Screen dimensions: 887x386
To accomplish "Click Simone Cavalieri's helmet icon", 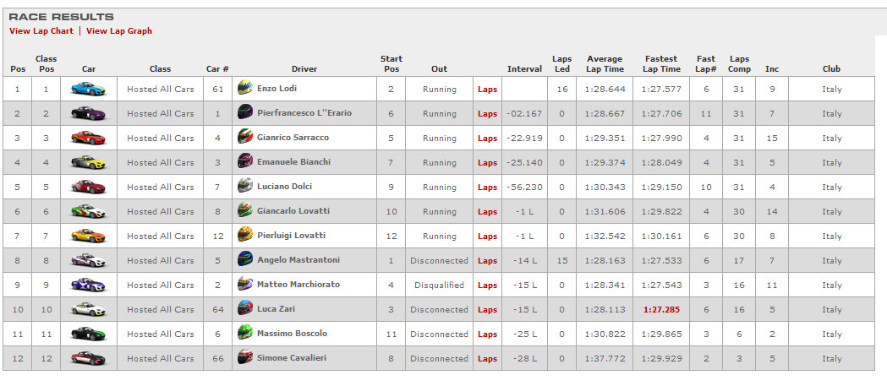I will (x=245, y=357).
